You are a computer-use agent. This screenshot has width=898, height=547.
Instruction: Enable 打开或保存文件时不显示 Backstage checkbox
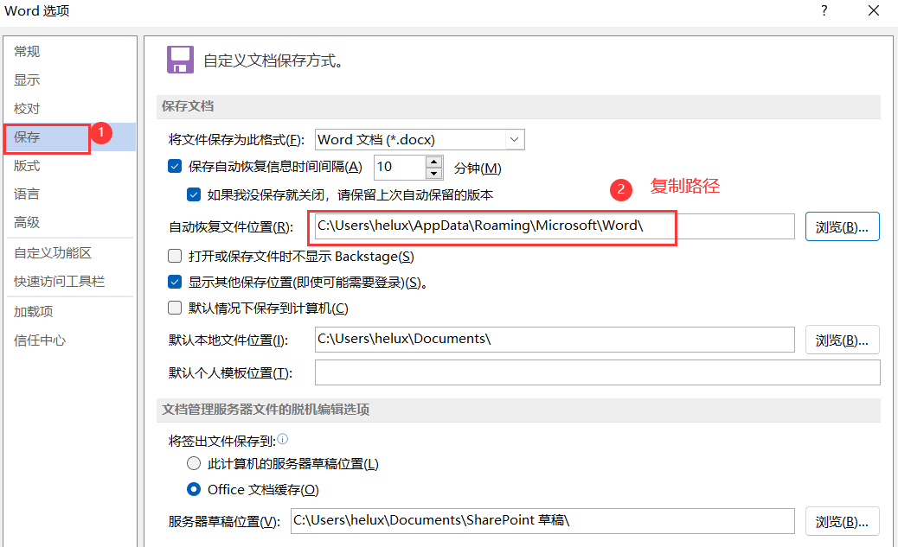pos(175,256)
